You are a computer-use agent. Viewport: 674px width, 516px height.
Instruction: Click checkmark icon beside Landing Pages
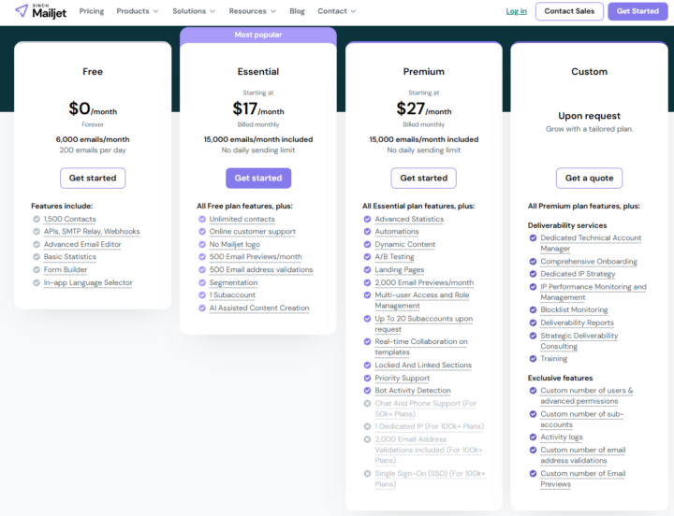coord(367,269)
